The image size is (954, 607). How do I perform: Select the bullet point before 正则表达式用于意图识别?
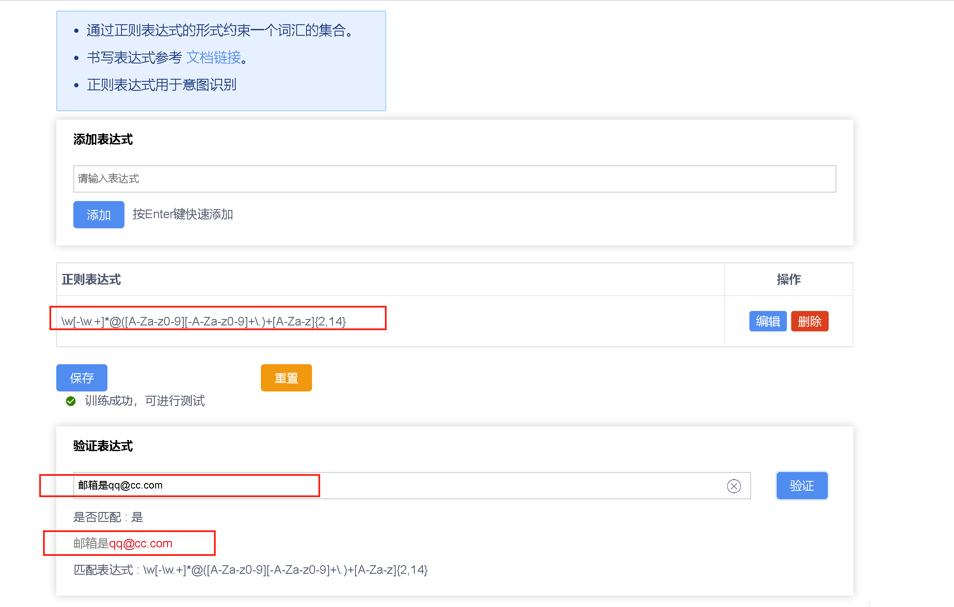76,85
